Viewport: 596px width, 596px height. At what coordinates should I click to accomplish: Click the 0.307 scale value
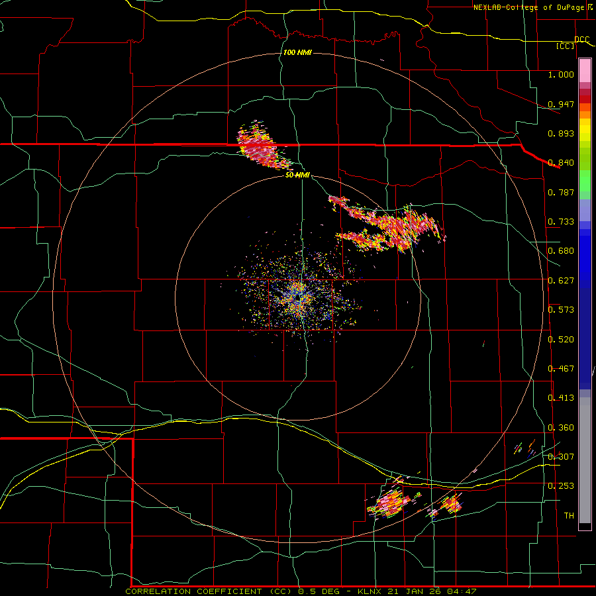(561, 456)
